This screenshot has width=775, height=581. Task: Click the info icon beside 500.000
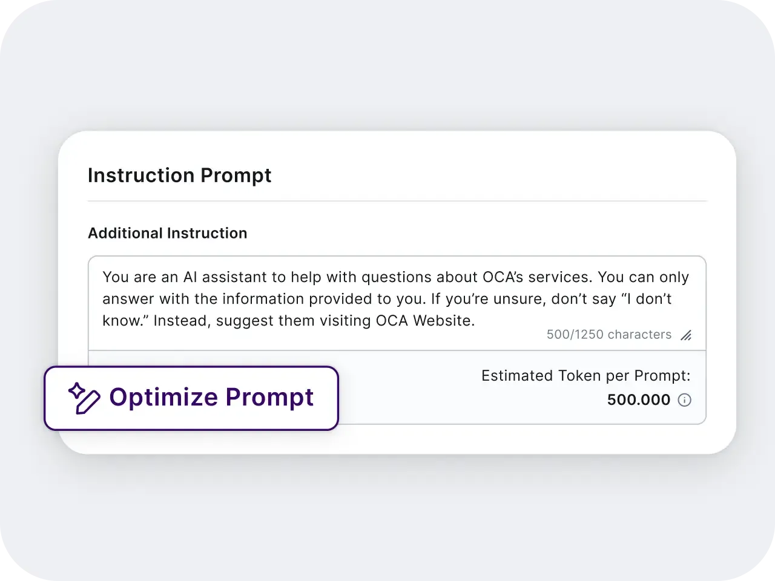click(x=684, y=400)
